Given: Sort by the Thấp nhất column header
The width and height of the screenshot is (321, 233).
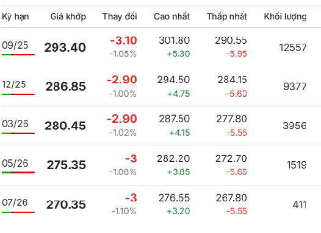Looking at the screenshot, I should coord(227,16).
